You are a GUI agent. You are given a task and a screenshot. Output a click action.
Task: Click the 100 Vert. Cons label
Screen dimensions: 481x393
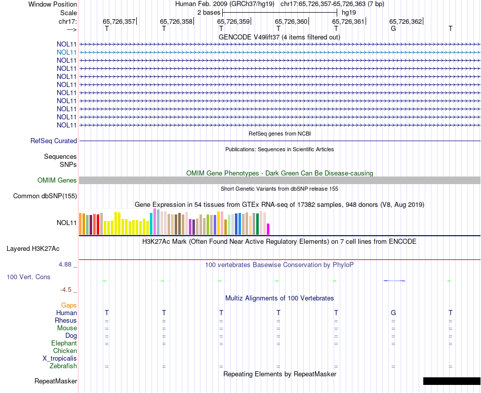coord(28,277)
